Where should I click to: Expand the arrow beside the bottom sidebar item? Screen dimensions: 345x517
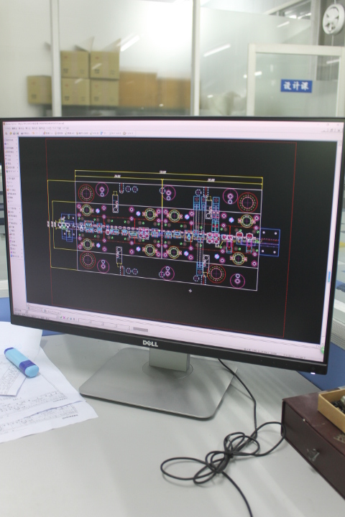click(x=22, y=256)
